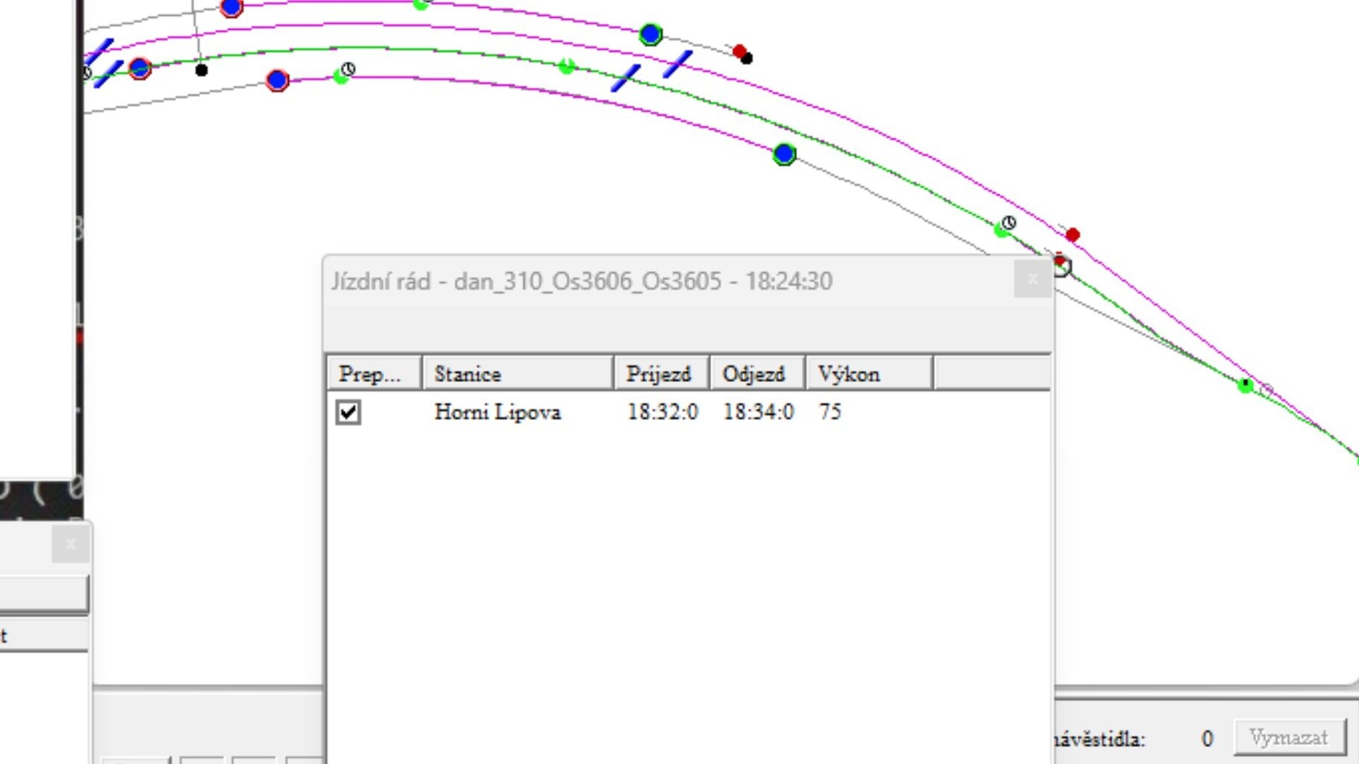Image resolution: width=1359 pixels, height=764 pixels.
Task: Click the návěstidla count value 0
Action: pyautogui.click(x=1207, y=739)
